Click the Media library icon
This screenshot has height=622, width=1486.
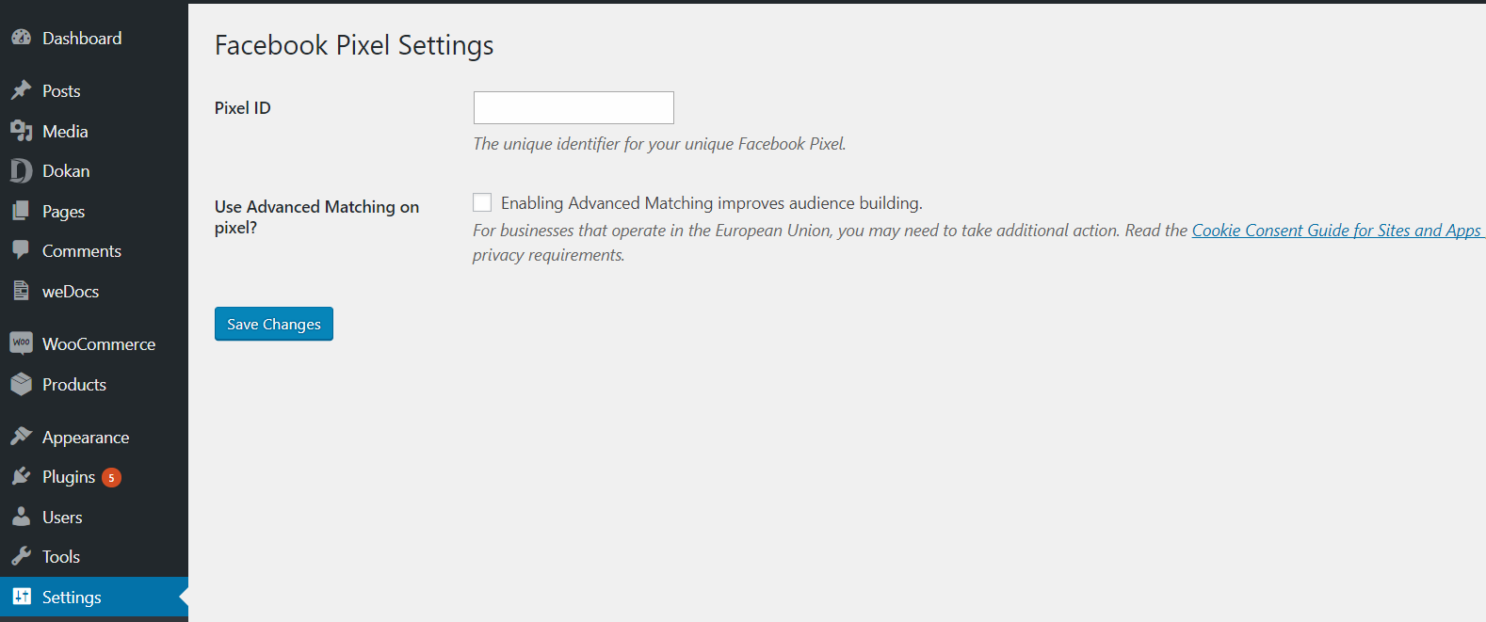click(x=21, y=131)
